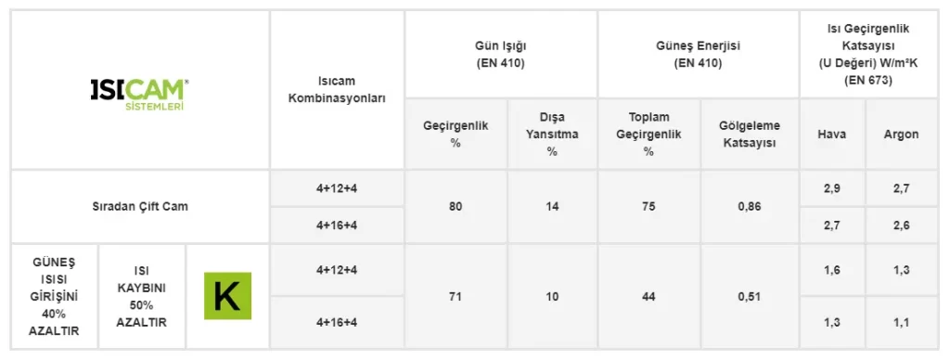Screen dimensions: 950x360
Task: Select the Toplam Geçirgenlik % subheader
Action: click(x=648, y=134)
